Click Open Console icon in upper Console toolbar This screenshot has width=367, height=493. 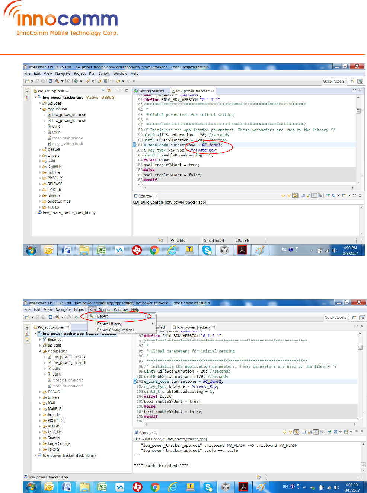344,195
